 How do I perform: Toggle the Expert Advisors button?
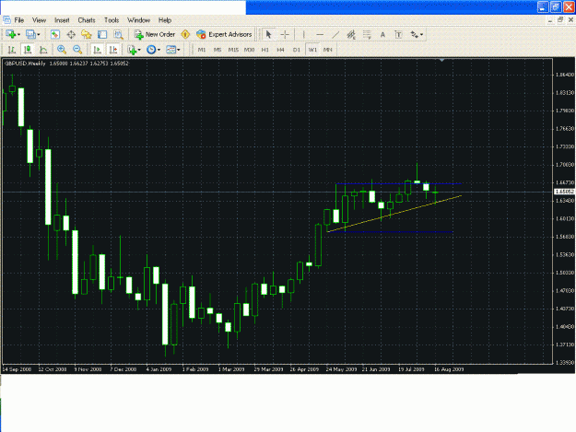click(224, 34)
